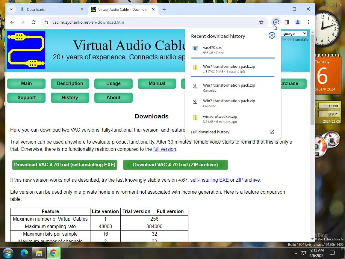Screen dimensions: 345x259
Task: Open the Usage page
Action: click(114, 83)
